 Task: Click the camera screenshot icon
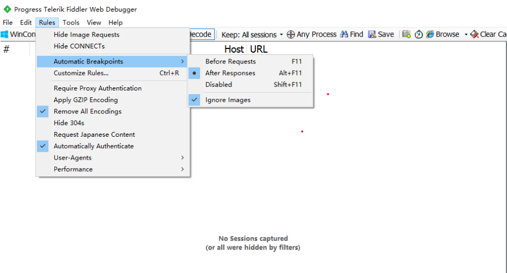pyautogui.click(x=406, y=34)
